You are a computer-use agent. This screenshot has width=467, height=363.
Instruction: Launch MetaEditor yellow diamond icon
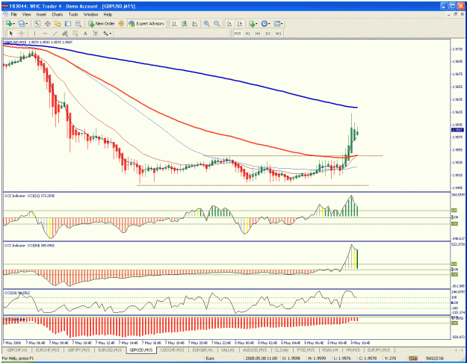[x=121, y=23]
